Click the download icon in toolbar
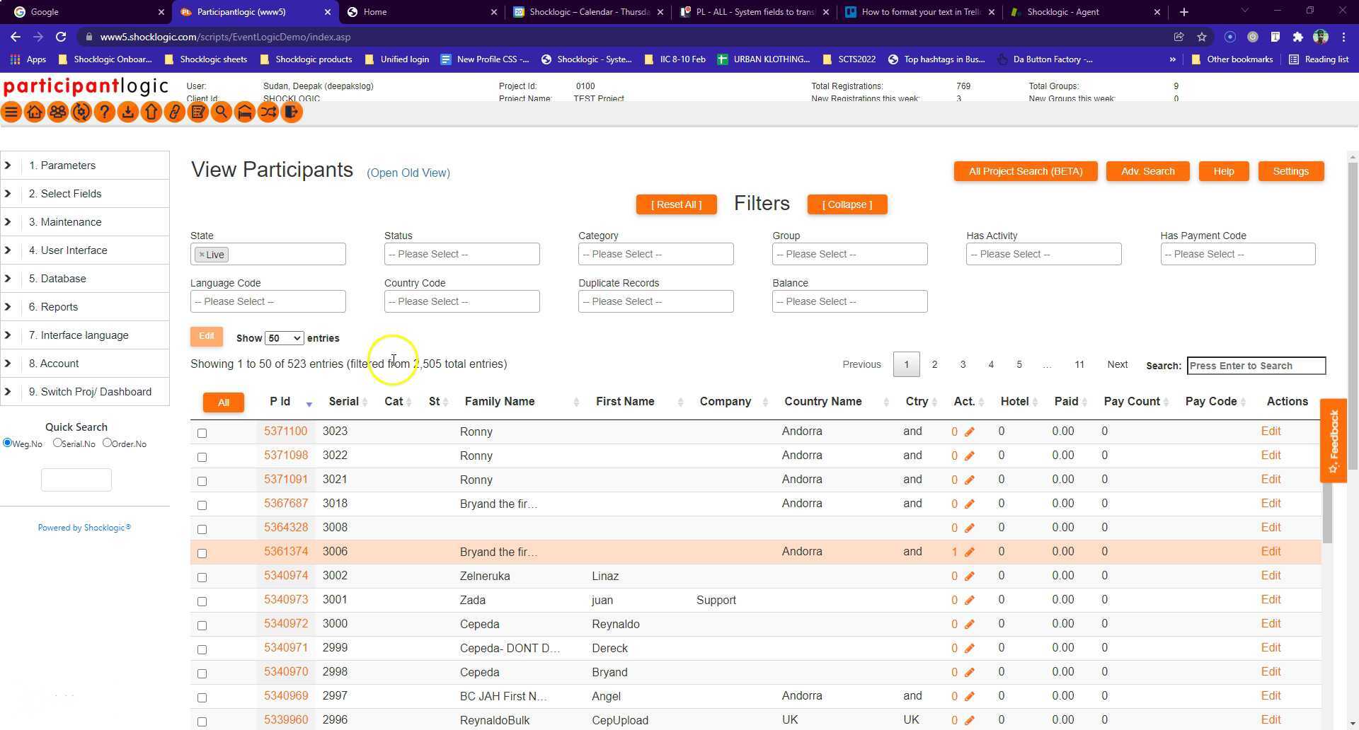This screenshot has height=730, width=1359. [128, 112]
